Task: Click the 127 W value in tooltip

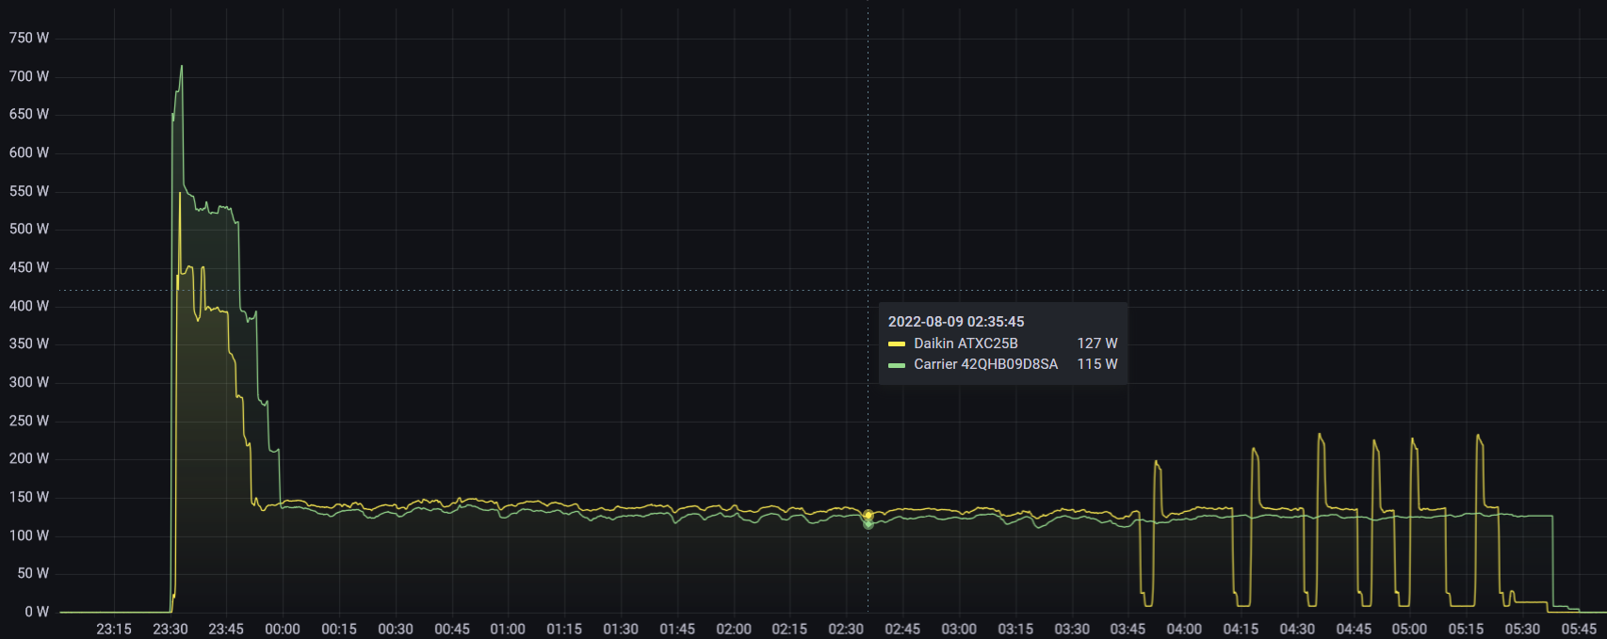Action: 1097,343
